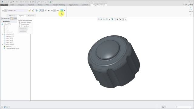Switch to the View ribbon tab

[x=47, y=5]
